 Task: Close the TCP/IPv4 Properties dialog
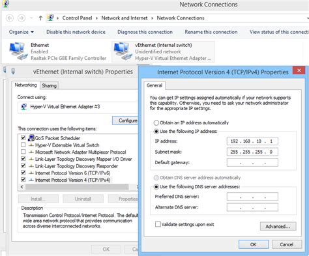click(299, 70)
